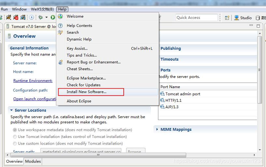Click the AJP/1.3 port icon

point(162,107)
